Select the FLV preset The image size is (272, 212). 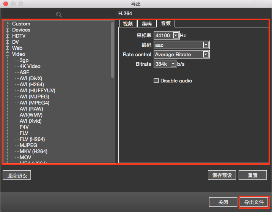(x=24, y=133)
